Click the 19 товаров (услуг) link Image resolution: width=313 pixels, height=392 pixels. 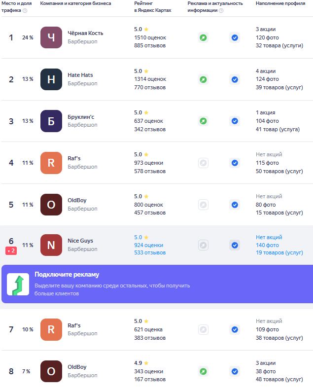[279, 253]
